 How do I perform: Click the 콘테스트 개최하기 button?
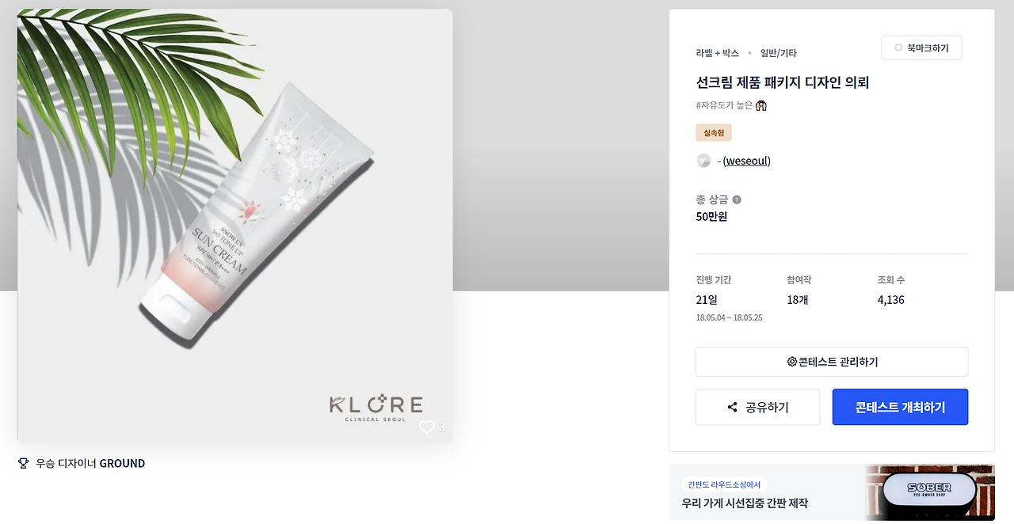click(x=900, y=407)
